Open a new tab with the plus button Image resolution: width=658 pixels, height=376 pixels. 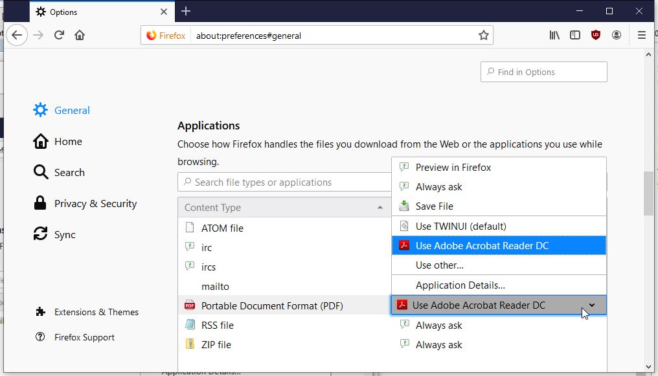[x=186, y=11]
